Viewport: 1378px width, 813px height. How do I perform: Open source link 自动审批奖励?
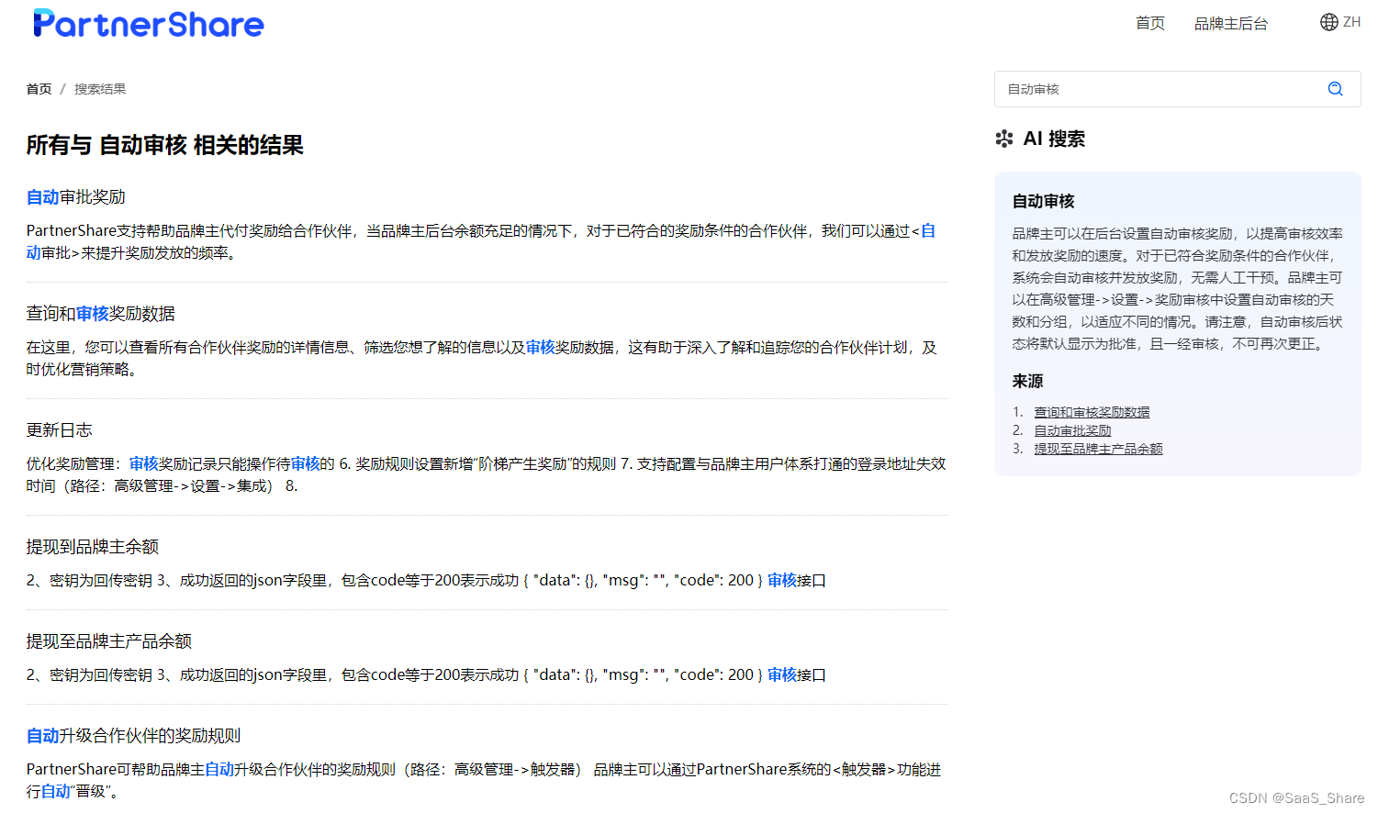[1072, 429]
